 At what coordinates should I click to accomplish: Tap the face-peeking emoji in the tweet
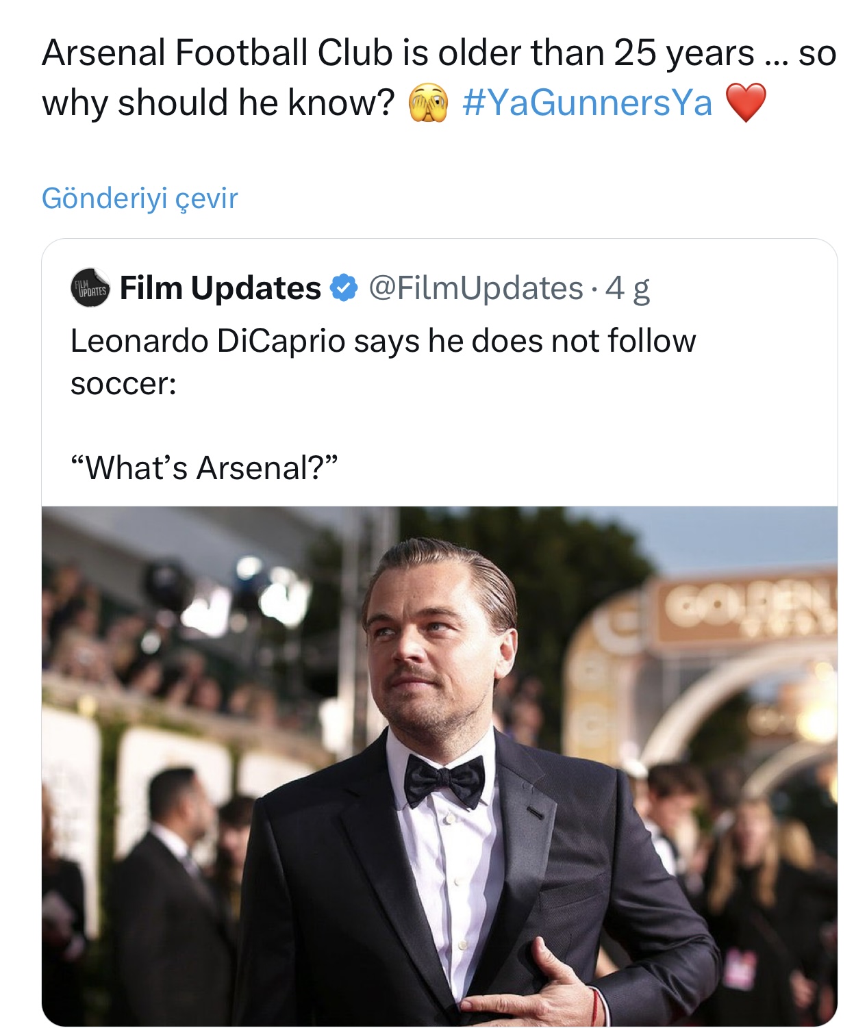coord(428,105)
